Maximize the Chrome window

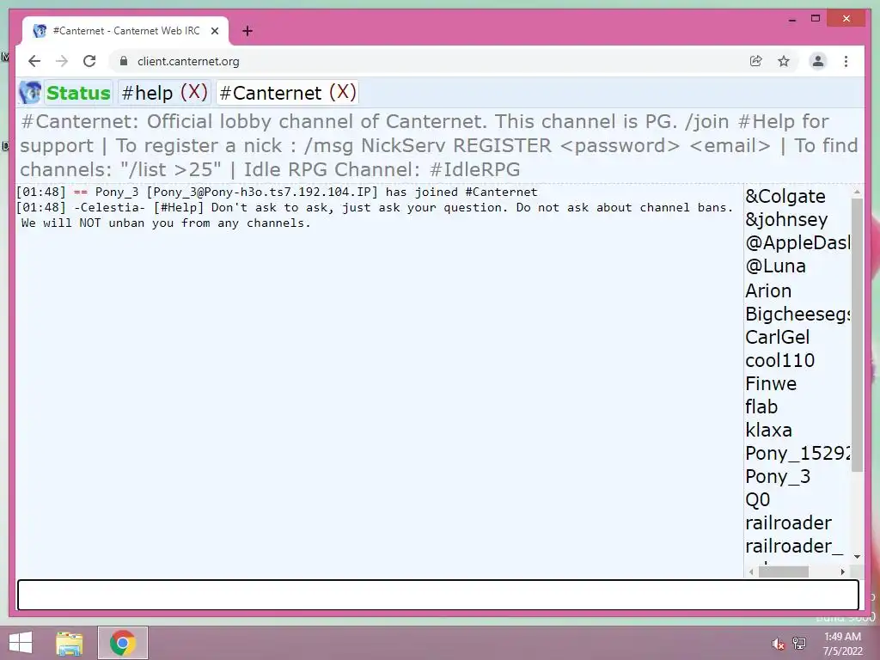816,19
